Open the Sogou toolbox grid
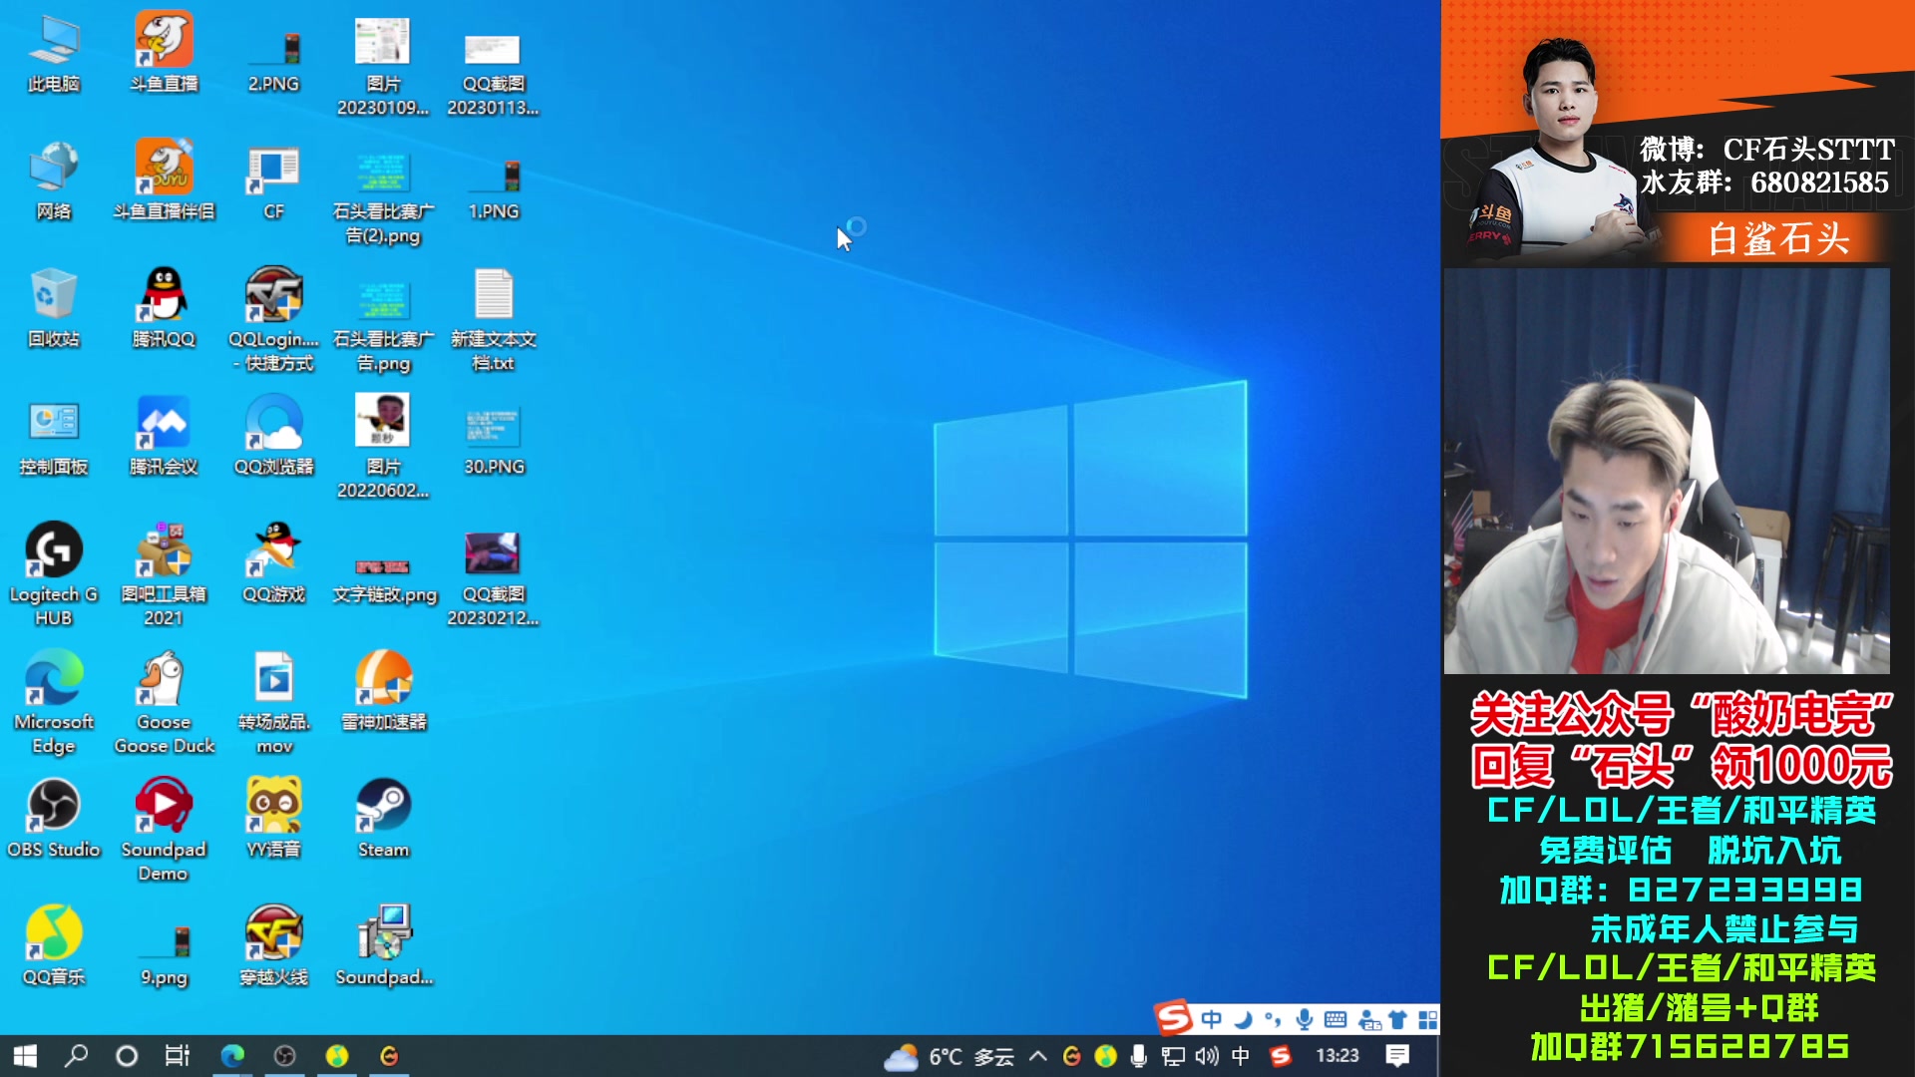1915x1077 pixels. 1428,1019
